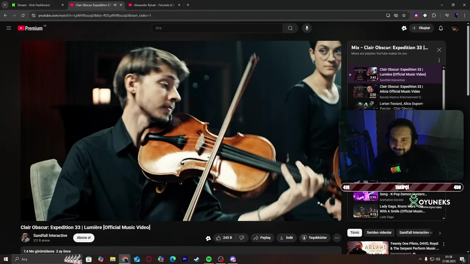Open a new browser tab
Image resolution: width=470 pixels, height=264 pixels.
click(x=188, y=5)
